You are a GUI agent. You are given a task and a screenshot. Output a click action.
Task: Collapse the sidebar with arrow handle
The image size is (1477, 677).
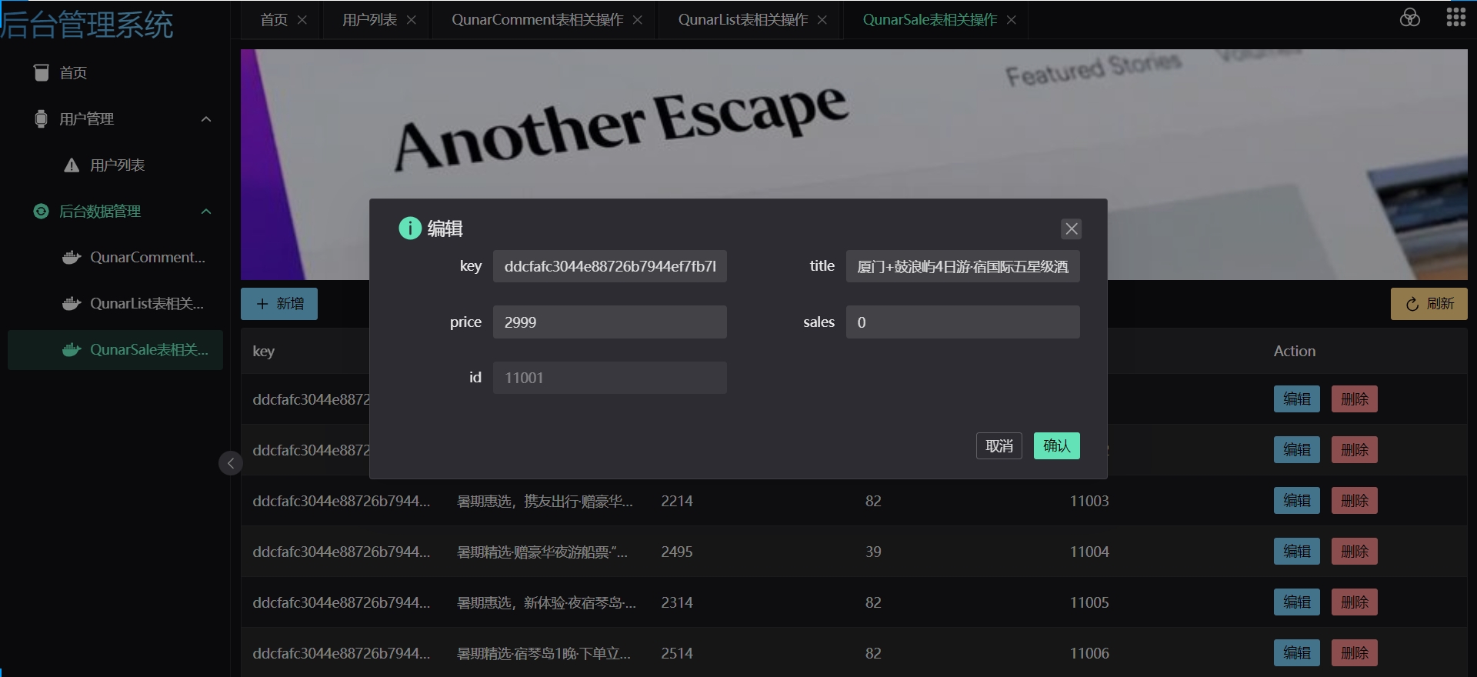pyautogui.click(x=230, y=463)
